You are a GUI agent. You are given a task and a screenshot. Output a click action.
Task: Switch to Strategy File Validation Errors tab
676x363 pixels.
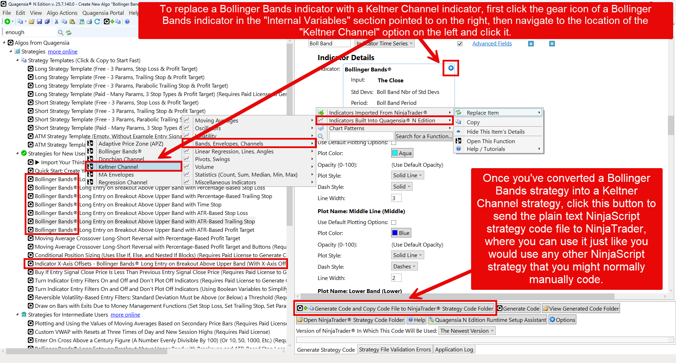[x=395, y=349]
